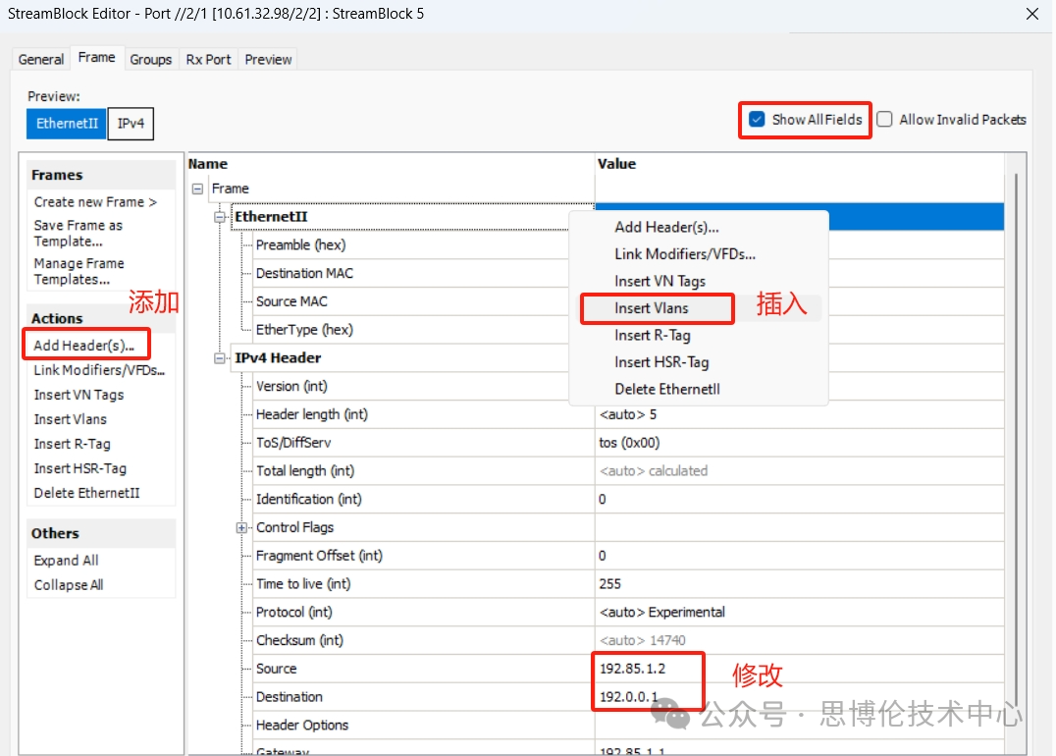Click Insert HSR-Tag in context menu

[x=661, y=362]
